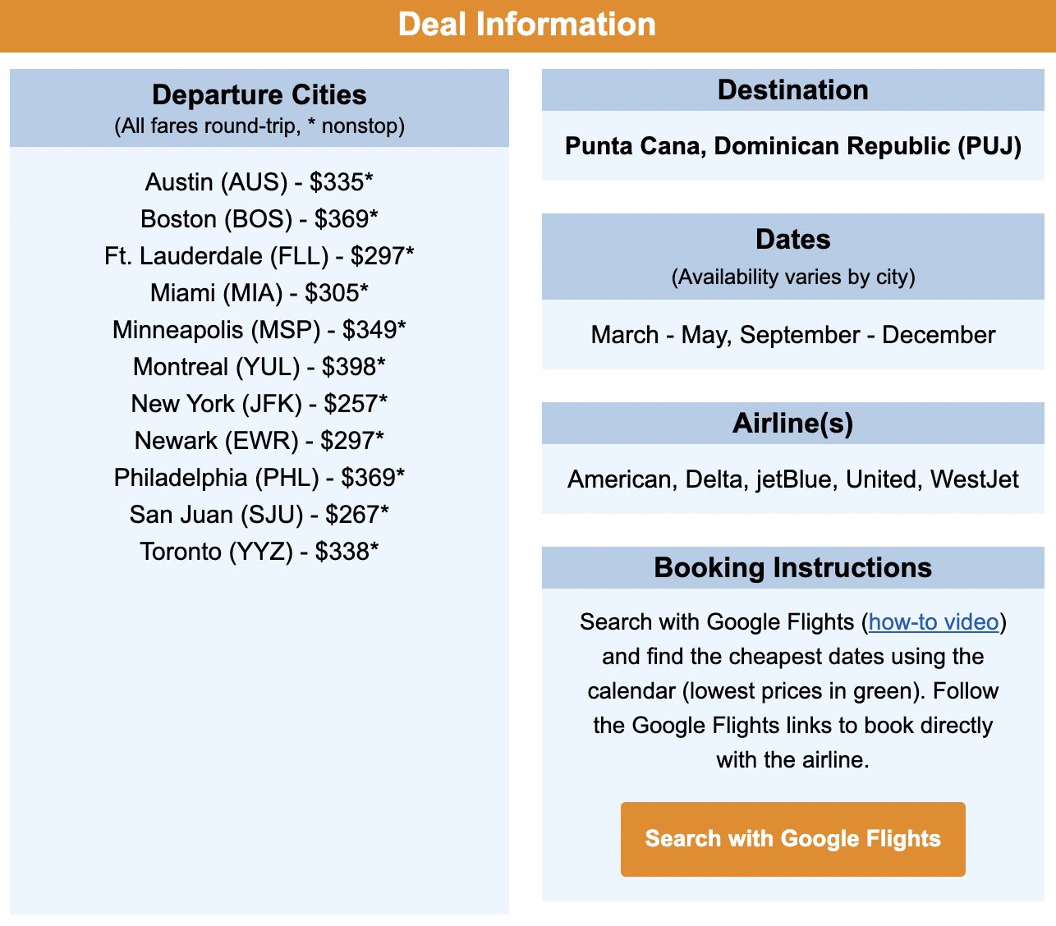
Task: Select the Newark (EWR) $297 fare
Action: [259, 441]
